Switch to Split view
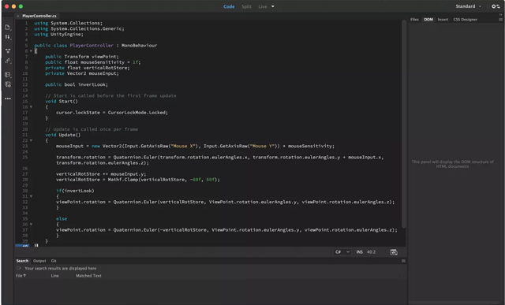The height and width of the screenshot is (305, 505). point(246,6)
